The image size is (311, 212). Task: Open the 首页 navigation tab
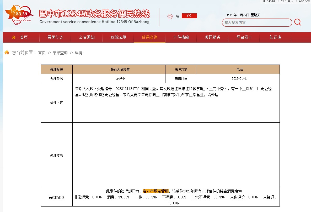[x=24, y=37]
